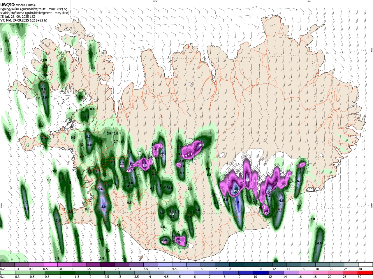The image size is (373, 279).
Task: Click the '5.0' precipitation value on the map
Action: (89, 137)
